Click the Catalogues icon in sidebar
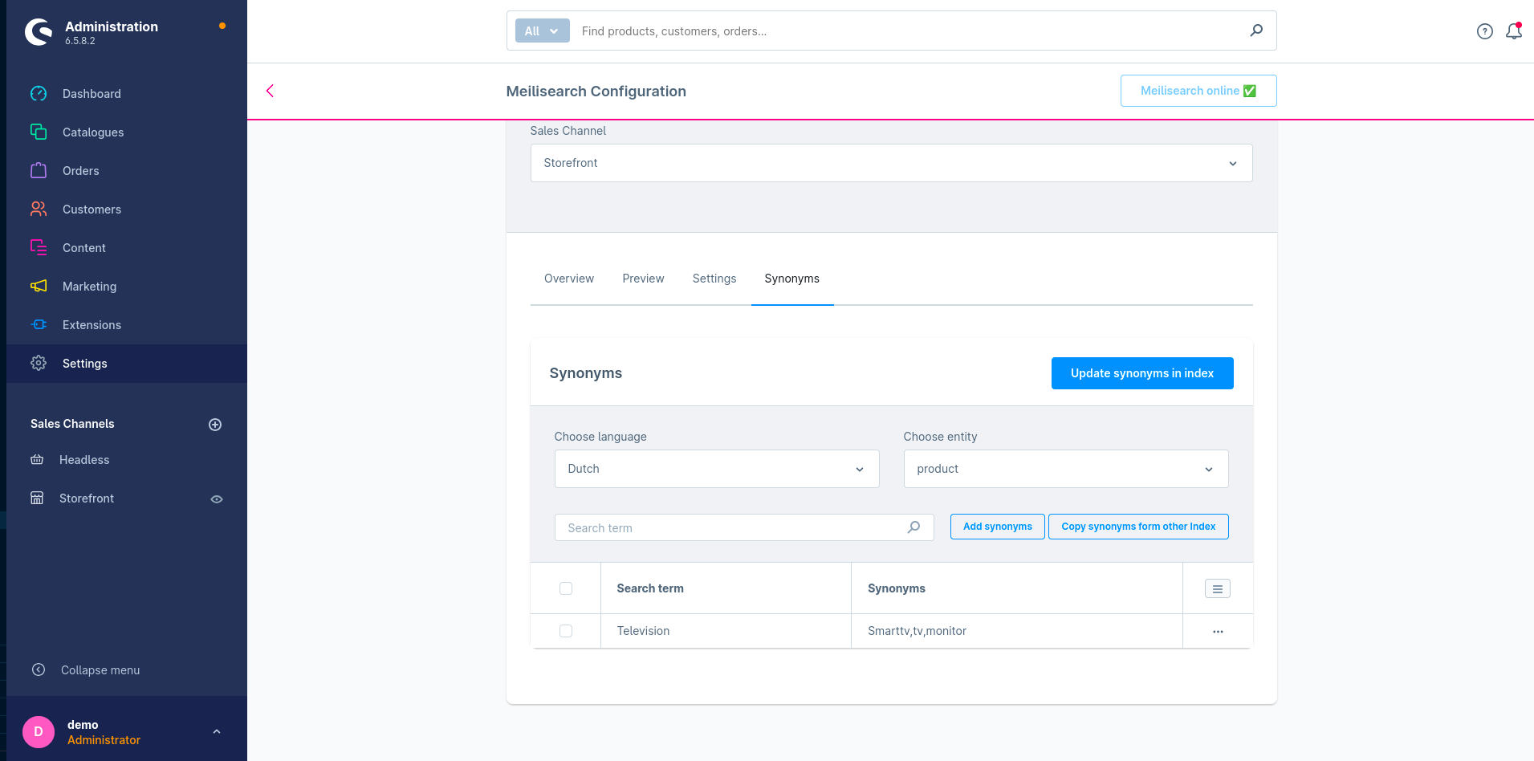The height and width of the screenshot is (761, 1534). (39, 132)
